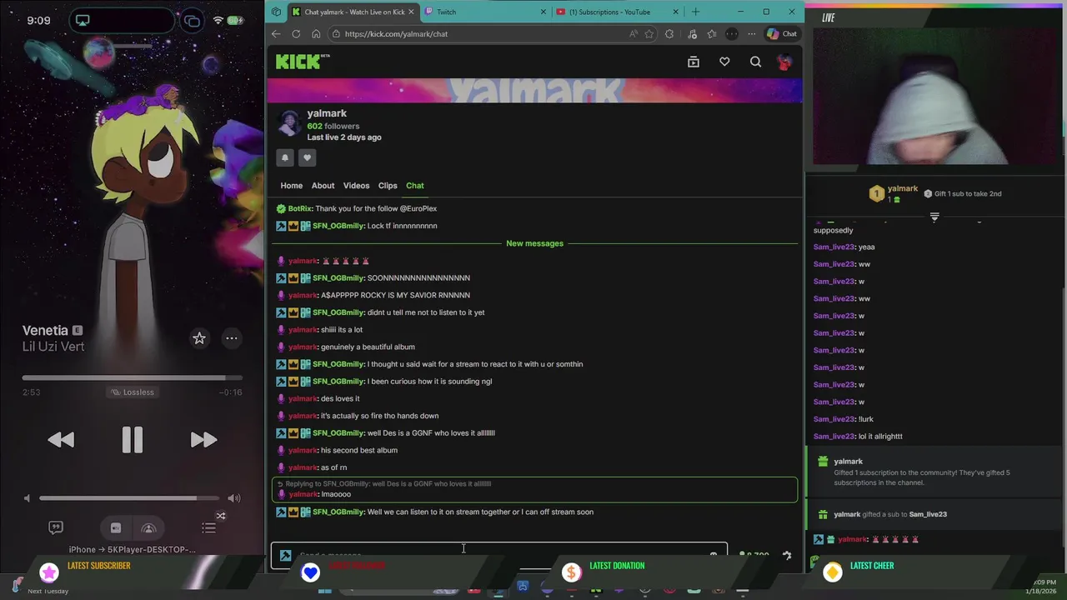Switch to the Subscriptions - YouTube tab
This screenshot has width=1067, height=600.
617,12
